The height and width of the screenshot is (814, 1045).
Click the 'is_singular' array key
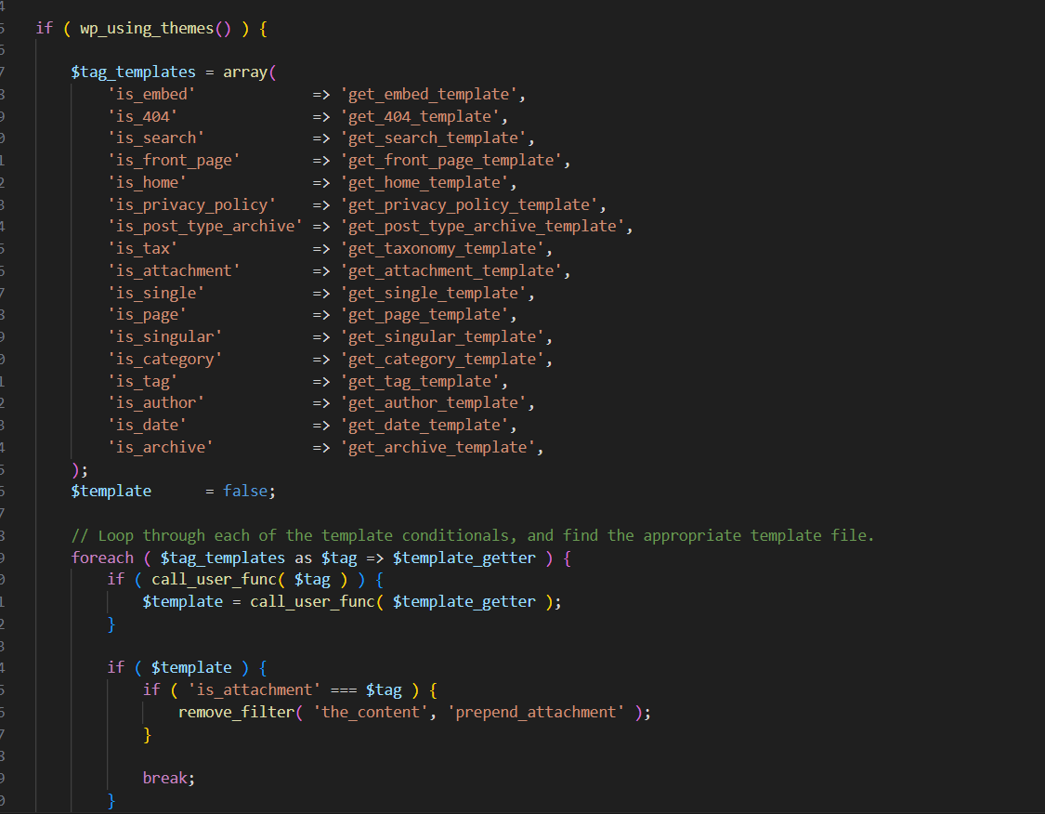164,336
